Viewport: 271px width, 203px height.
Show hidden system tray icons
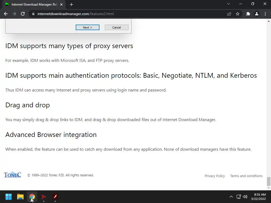231,197
